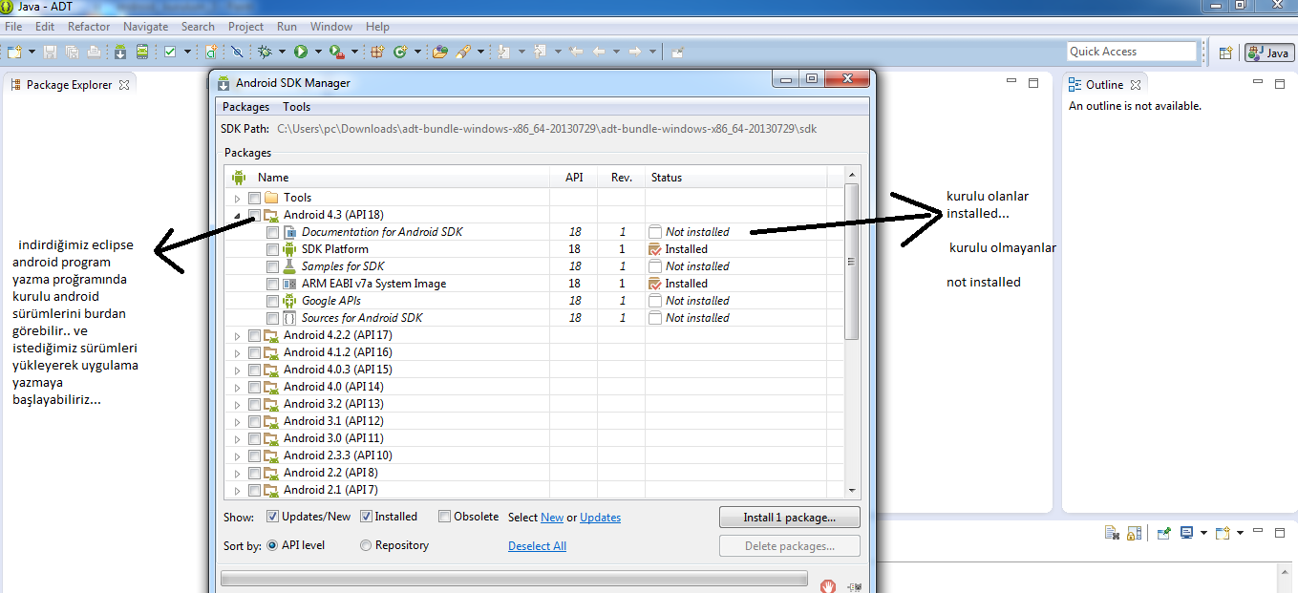Screen dimensions: 1298x593
Task: Enable the Obsolete filter checkbox
Action: (x=444, y=517)
